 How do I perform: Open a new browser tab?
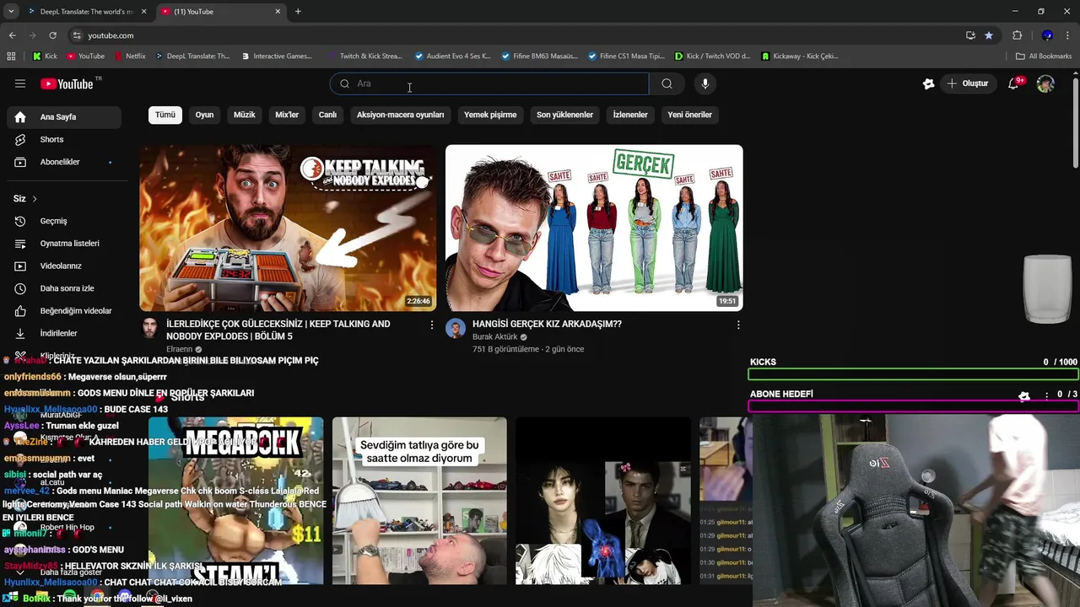point(298,12)
